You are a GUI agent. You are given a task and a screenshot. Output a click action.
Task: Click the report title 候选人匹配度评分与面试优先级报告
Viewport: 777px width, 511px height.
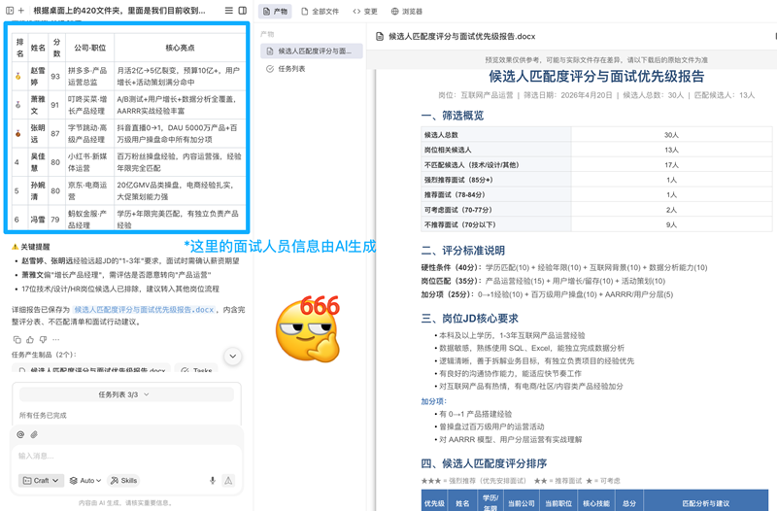click(596, 77)
